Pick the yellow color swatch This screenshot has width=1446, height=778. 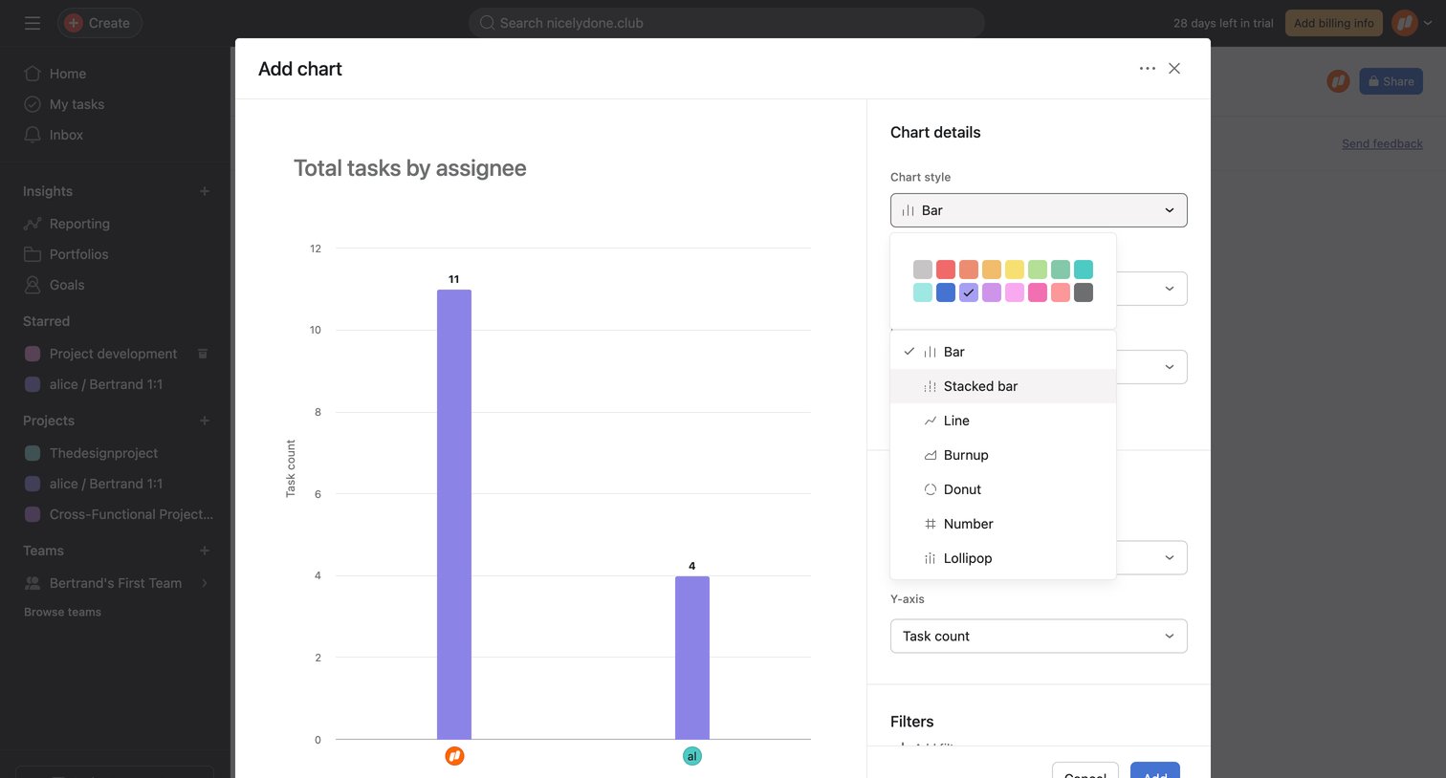tap(1015, 270)
